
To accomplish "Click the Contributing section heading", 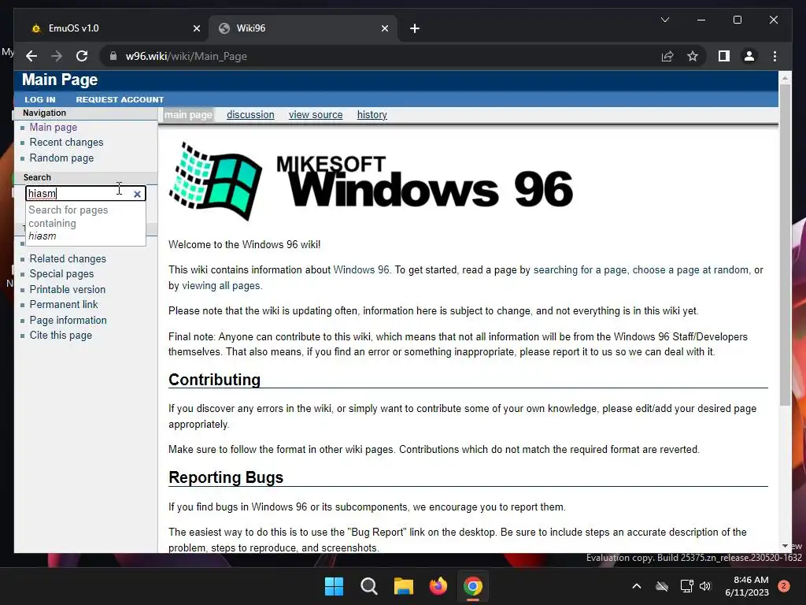I will click(214, 380).
